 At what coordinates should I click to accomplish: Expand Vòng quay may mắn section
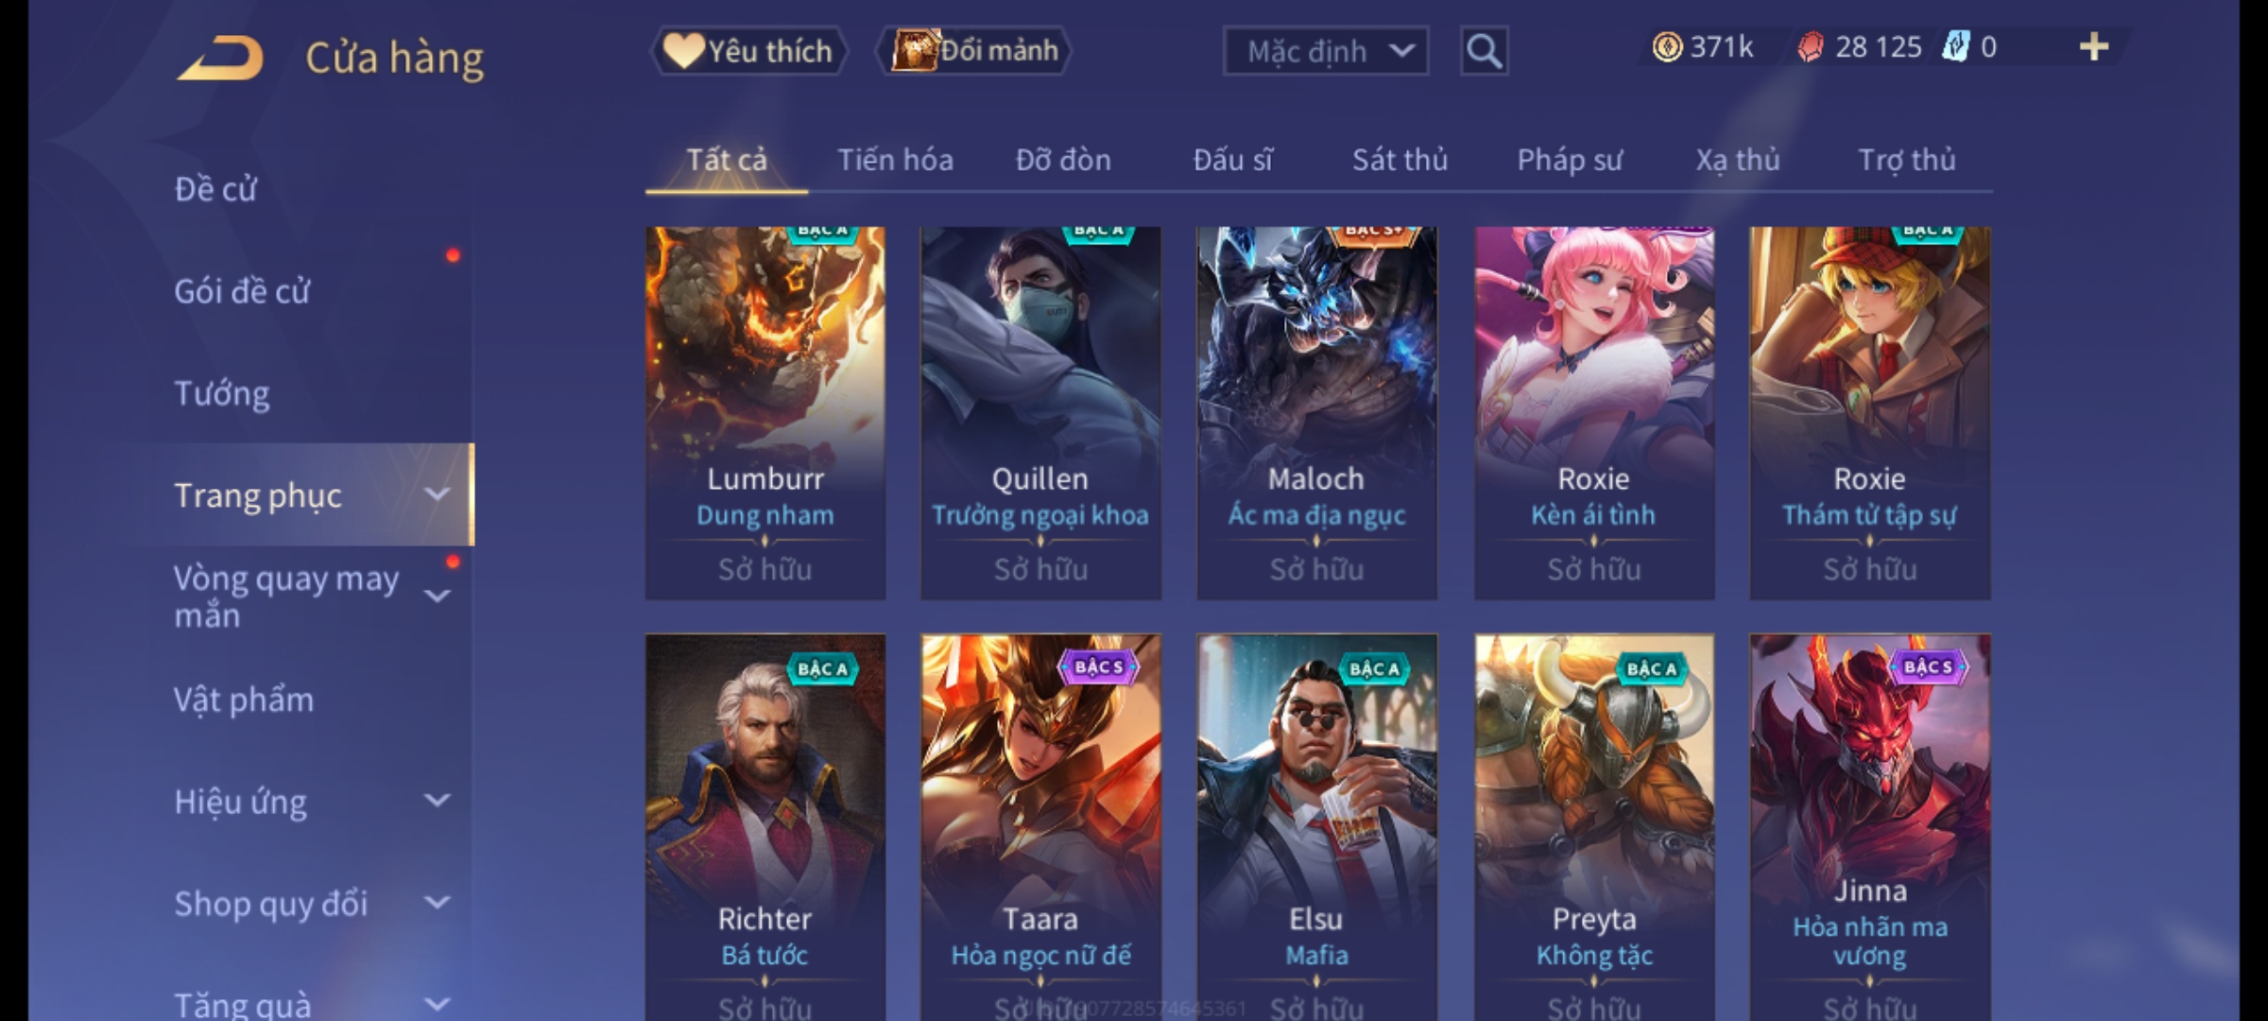(x=312, y=596)
